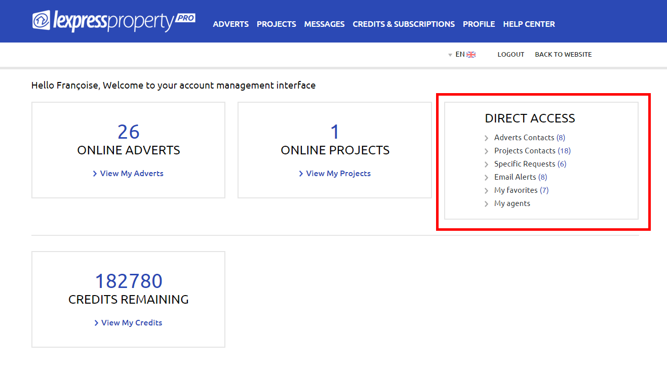Click the Hello Françoise welcome text
The height and width of the screenshot is (372, 667).
pyautogui.click(x=173, y=86)
